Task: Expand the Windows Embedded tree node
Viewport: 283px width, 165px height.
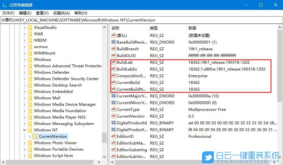Action: [25, 92]
